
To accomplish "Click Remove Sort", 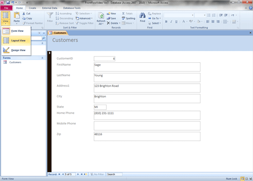I will [x=65, y=23].
